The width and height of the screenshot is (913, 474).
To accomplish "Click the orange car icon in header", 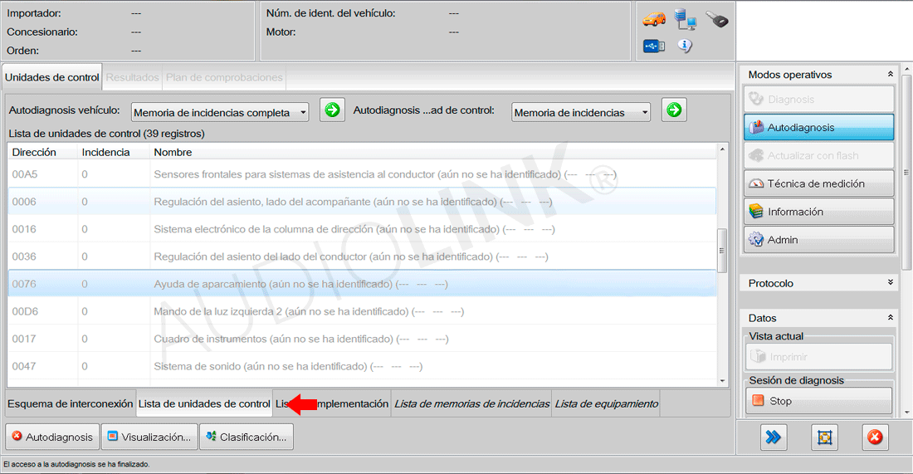I will click(654, 19).
